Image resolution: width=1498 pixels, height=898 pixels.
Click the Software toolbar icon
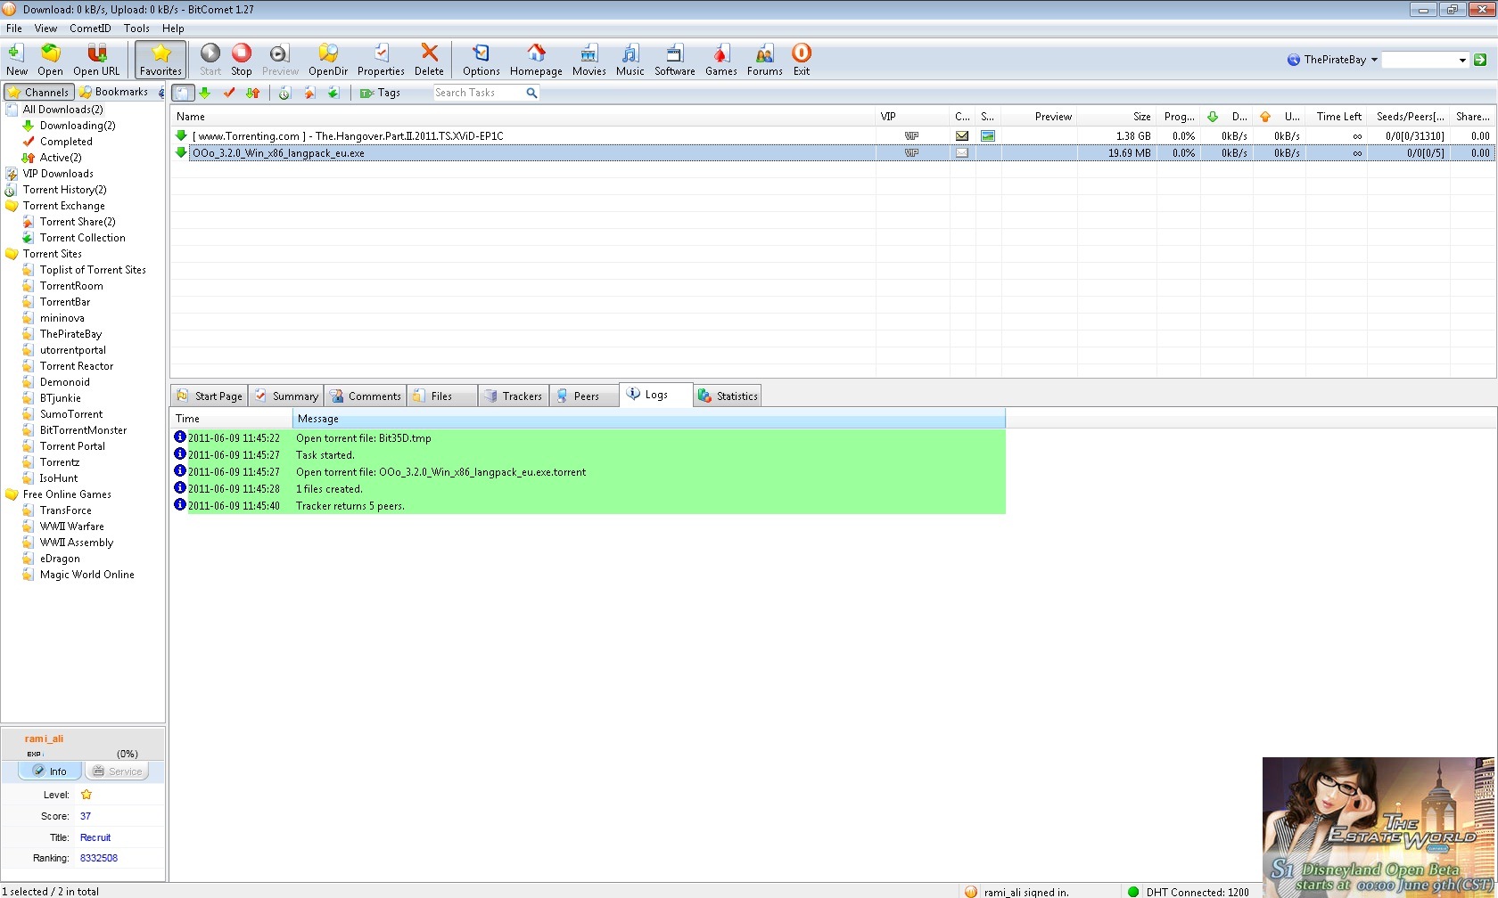click(x=675, y=60)
